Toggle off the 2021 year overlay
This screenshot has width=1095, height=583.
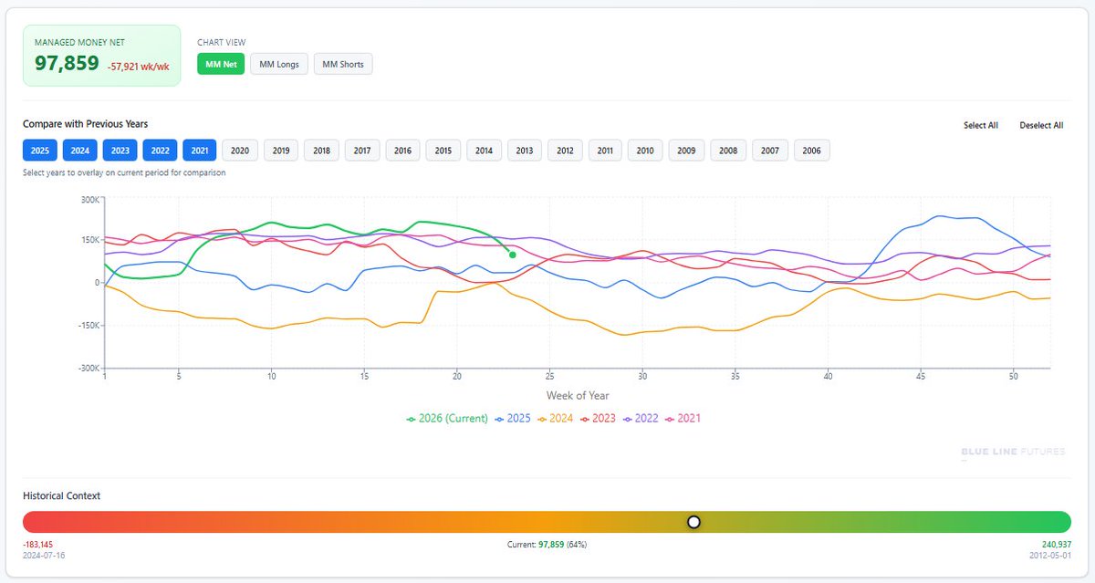(200, 151)
